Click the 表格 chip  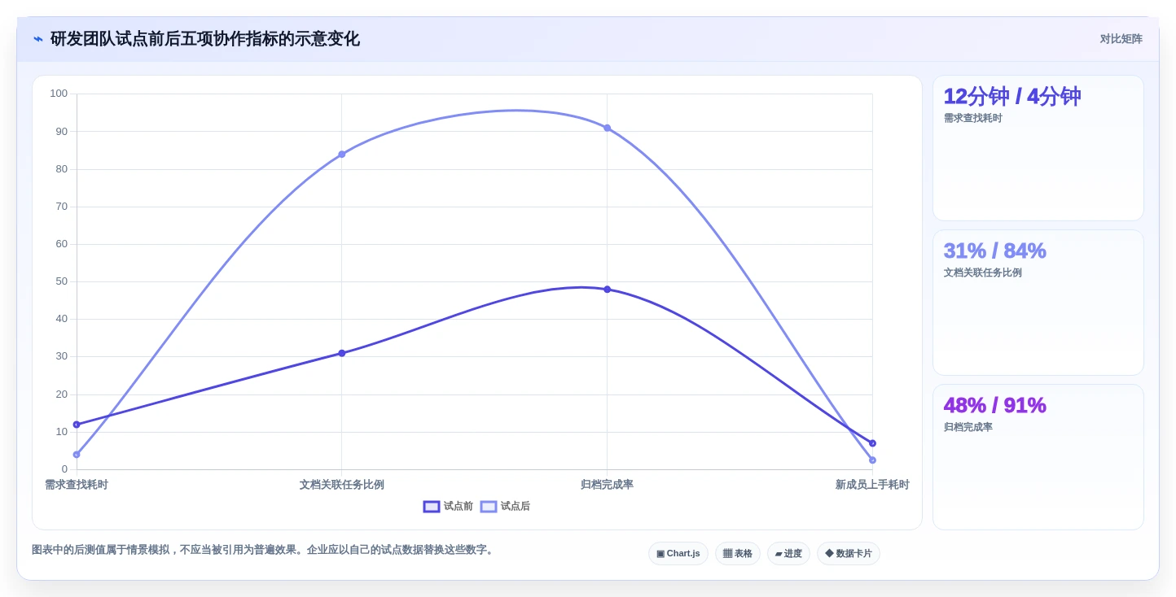(x=738, y=553)
